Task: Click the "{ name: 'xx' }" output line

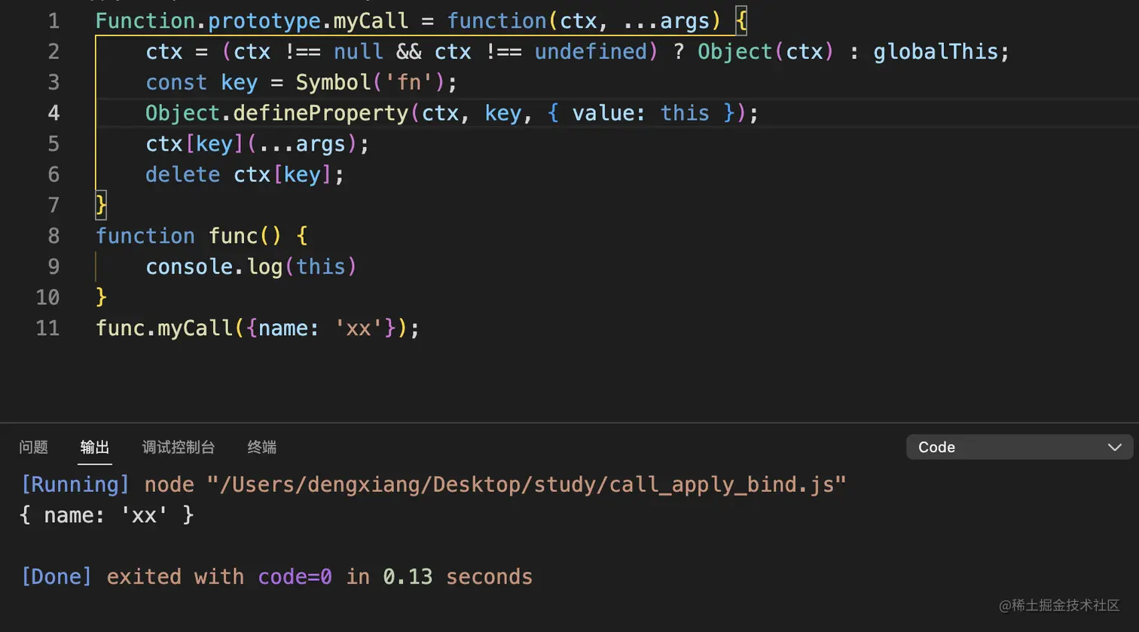Action: pos(107,515)
